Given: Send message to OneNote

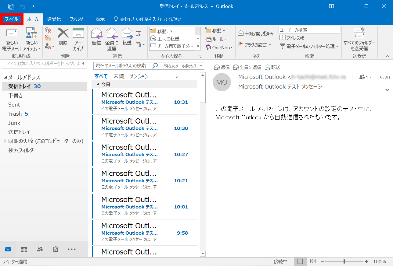Looking at the screenshot, I should pyautogui.click(x=219, y=47).
